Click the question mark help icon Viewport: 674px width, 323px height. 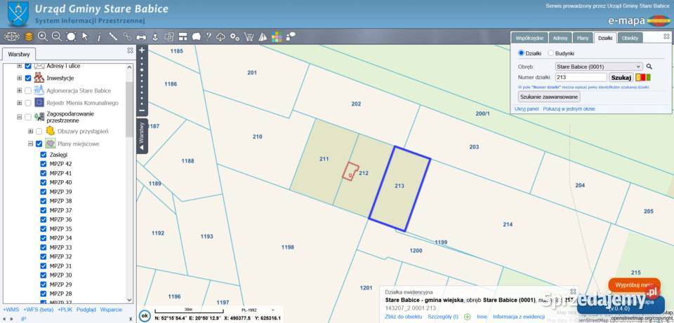coord(209,36)
